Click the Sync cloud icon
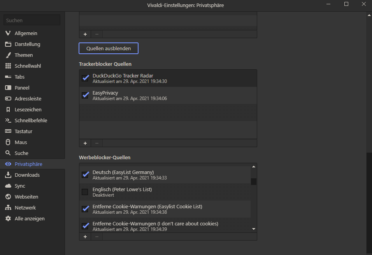Viewport: 372px width, 255px height. click(x=8, y=186)
